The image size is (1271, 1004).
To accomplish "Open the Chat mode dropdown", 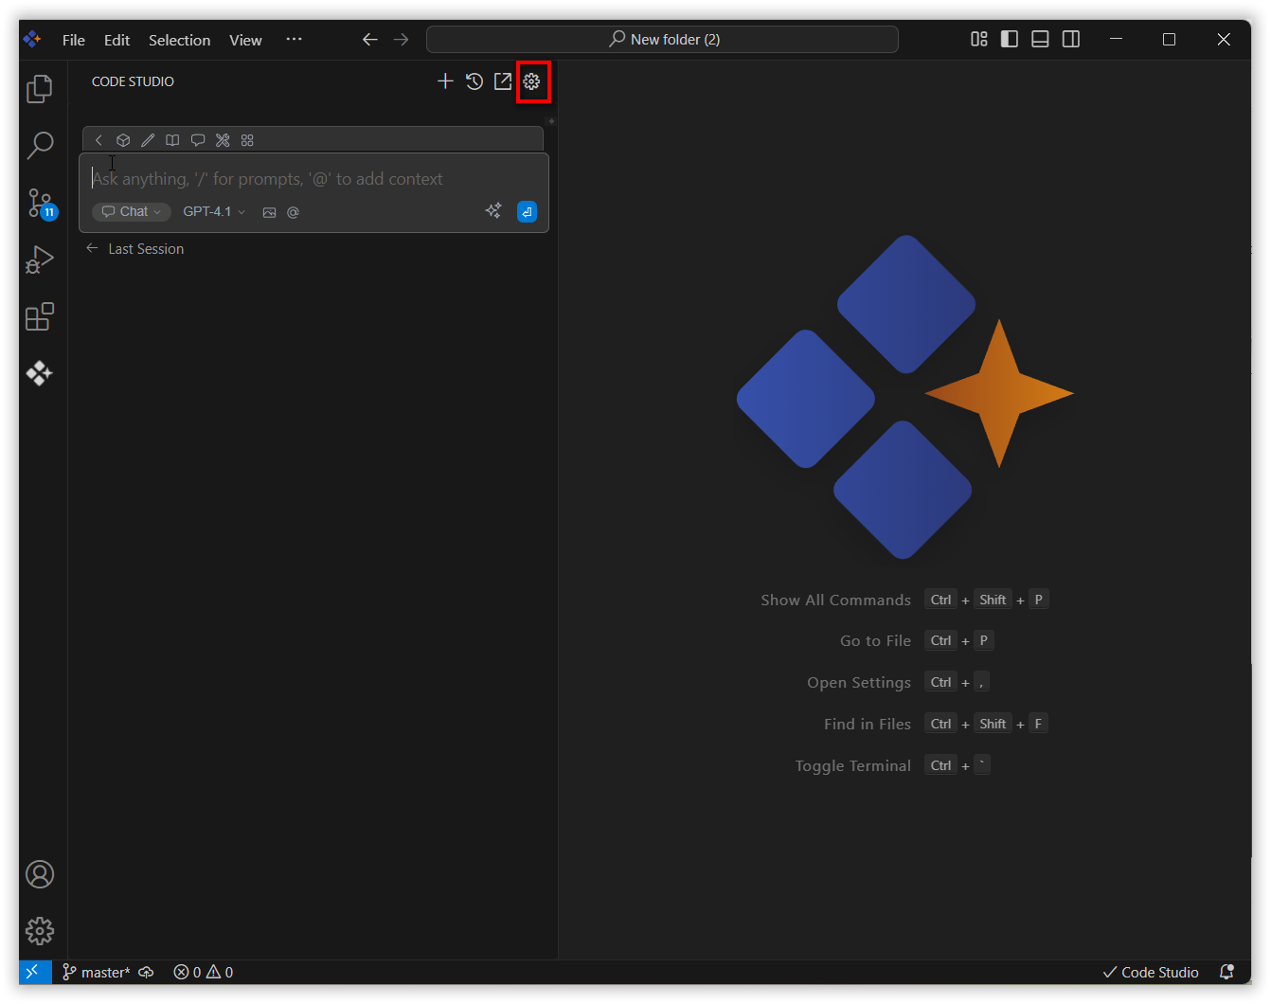I will coord(132,211).
